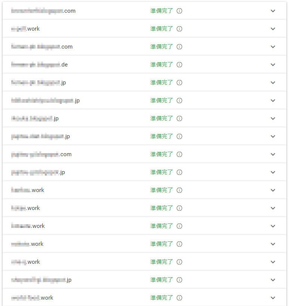Click the topmost domain name ending in .com

(43, 11)
